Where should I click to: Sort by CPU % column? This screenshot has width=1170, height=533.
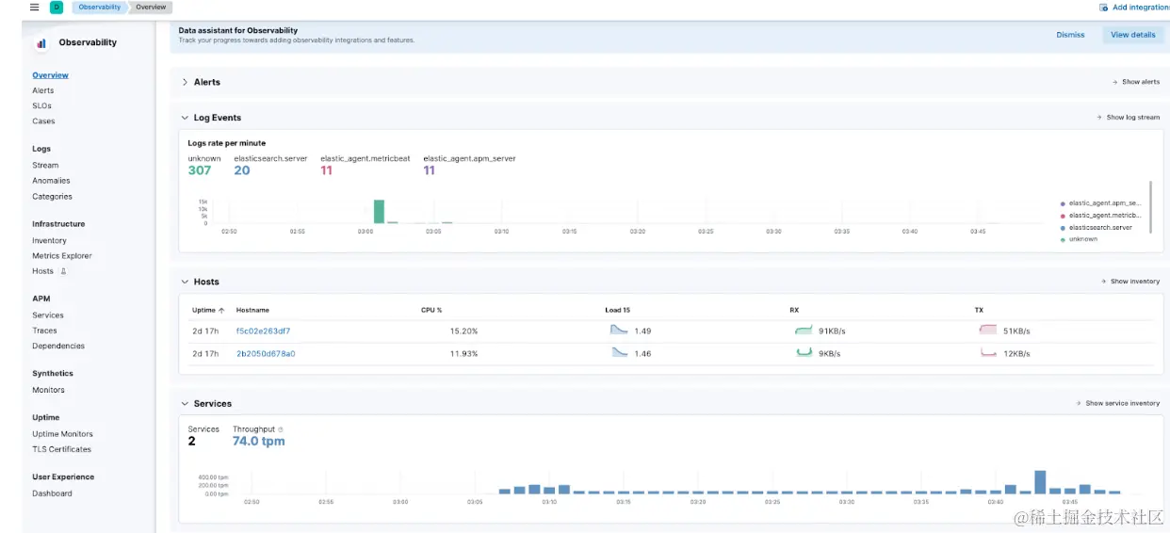click(x=431, y=310)
